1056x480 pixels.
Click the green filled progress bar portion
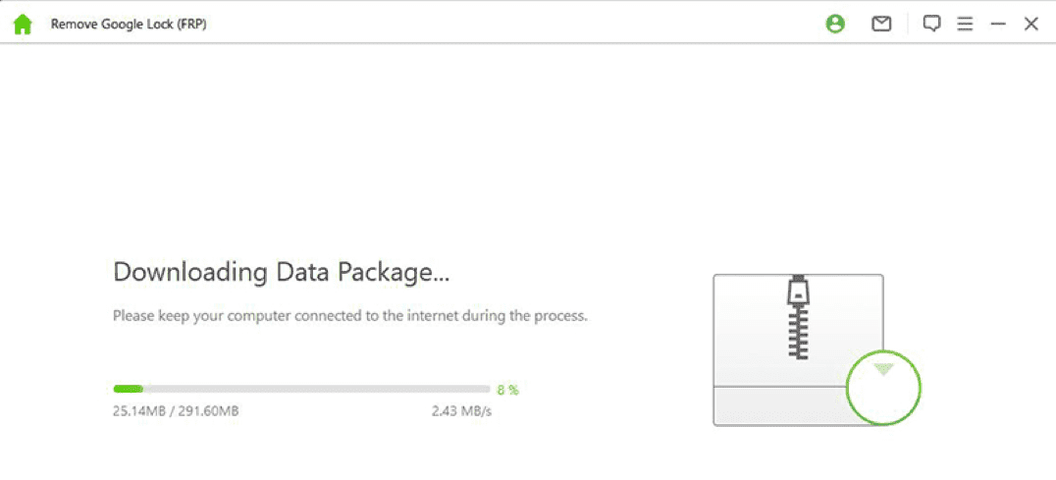coord(129,389)
